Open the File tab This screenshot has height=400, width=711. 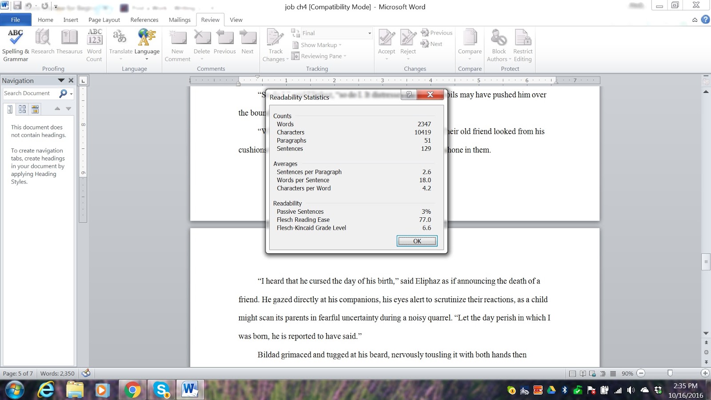[x=16, y=20]
